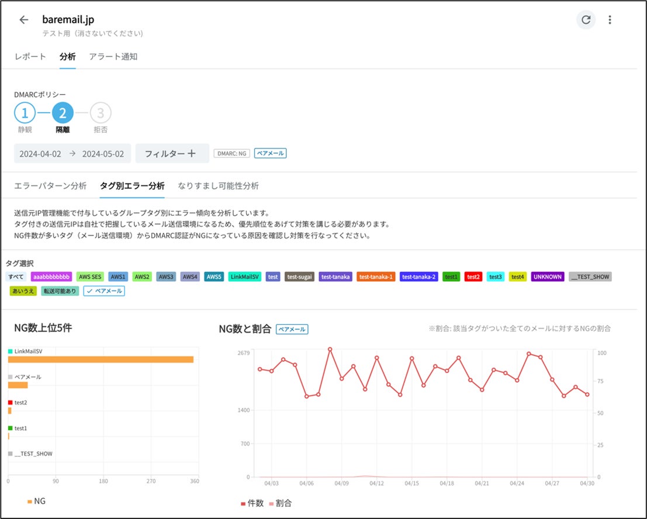Viewport: 647px width, 519px height.
Task: Click the back arrow icon
Action: point(24,20)
